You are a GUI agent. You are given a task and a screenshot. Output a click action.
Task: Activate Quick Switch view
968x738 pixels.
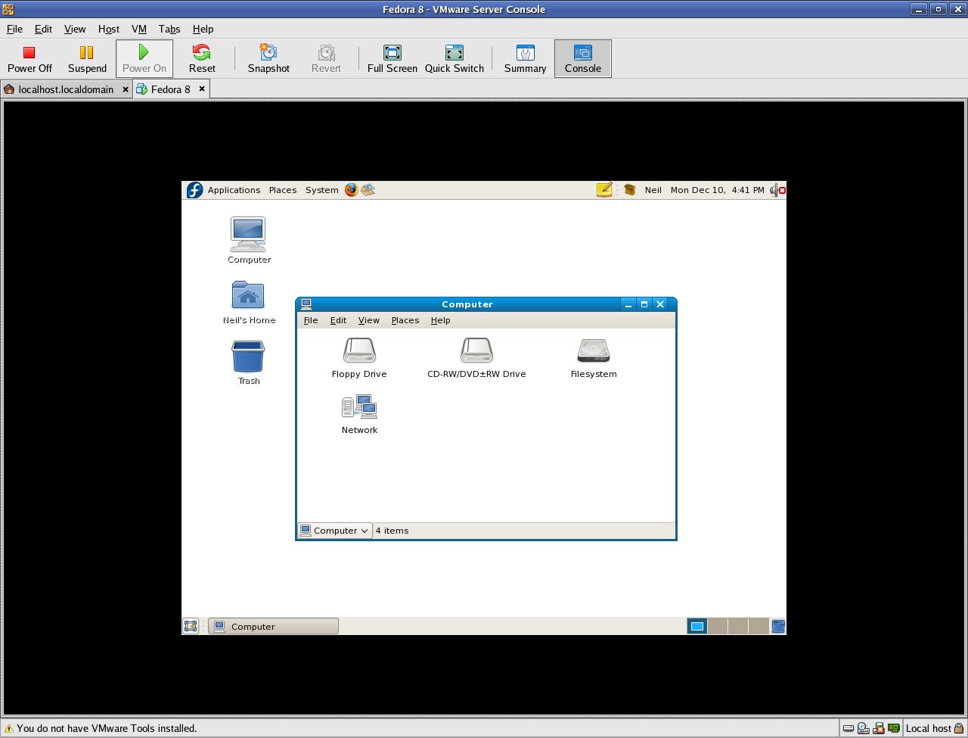tap(454, 58)
